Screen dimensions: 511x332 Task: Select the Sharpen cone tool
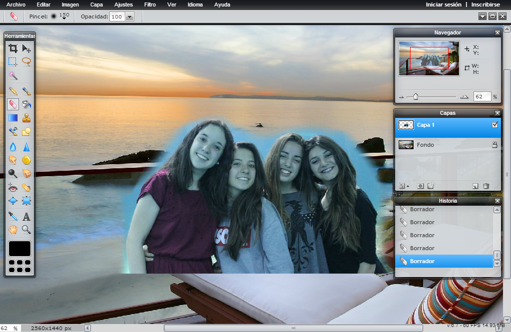26,147
